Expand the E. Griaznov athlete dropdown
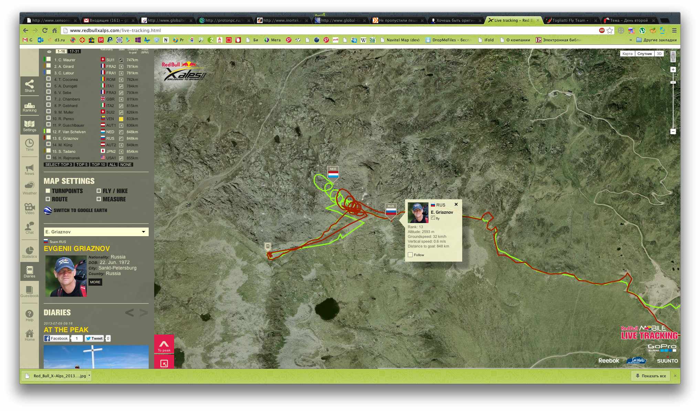This screenshot has width=700, height=411. point(143,232)
